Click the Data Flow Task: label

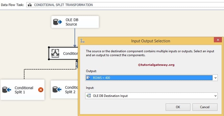click(13, 5)
